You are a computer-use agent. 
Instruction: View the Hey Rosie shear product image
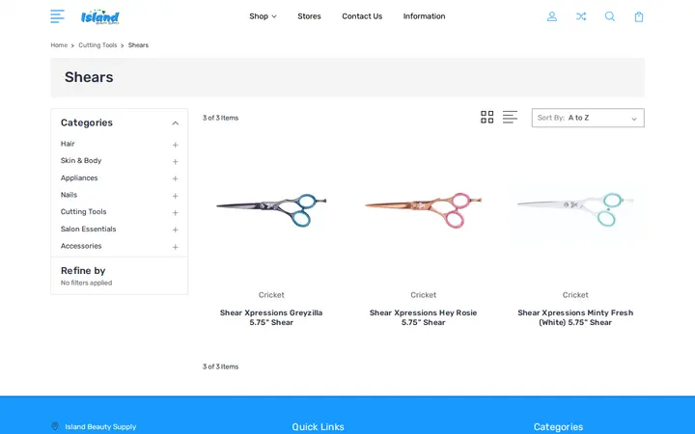(x=424, y=209)
